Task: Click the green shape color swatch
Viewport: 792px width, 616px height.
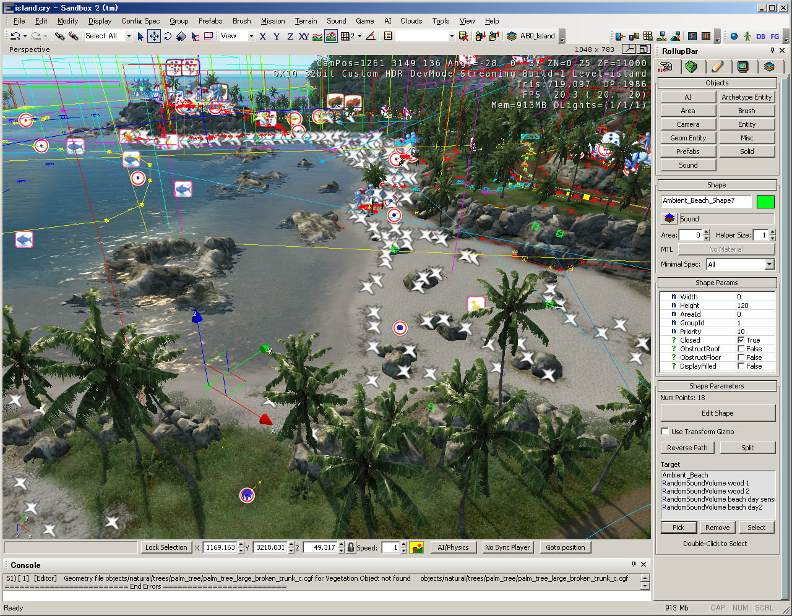Action: (x=765, y=202)
